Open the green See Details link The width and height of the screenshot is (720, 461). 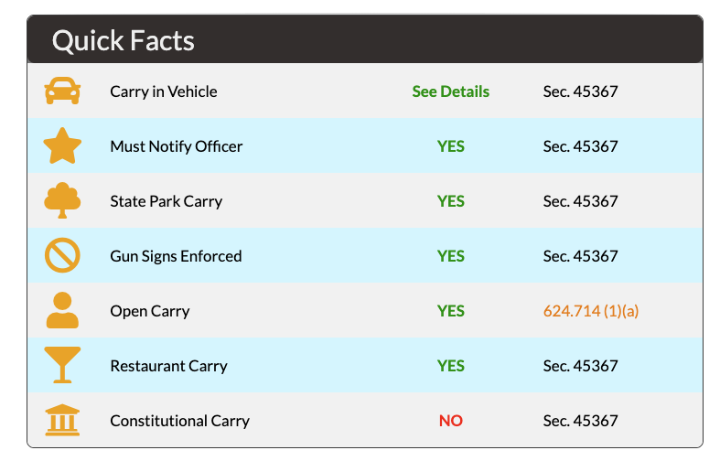(x=450, y=91)
